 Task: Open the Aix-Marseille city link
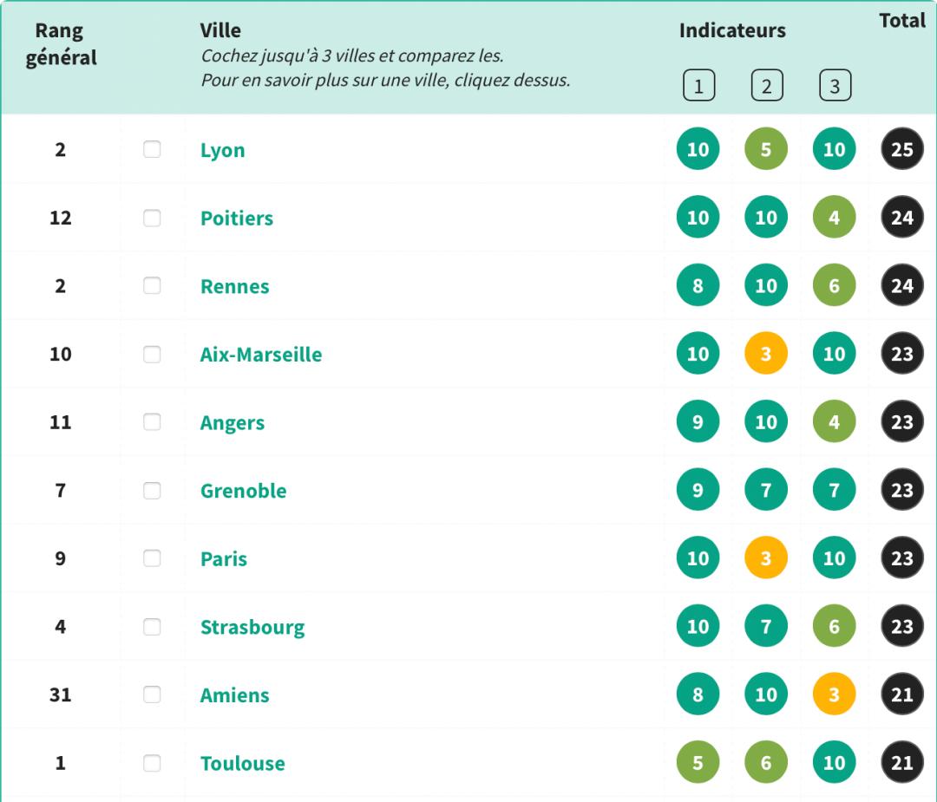(x=261, y=355)
